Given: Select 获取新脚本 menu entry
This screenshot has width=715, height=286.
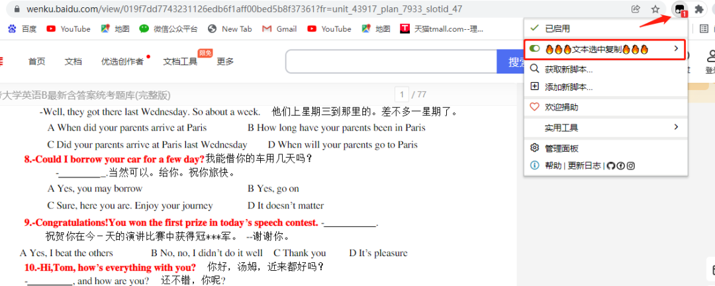Looking at the screenshot, I should tap(568, 69).
